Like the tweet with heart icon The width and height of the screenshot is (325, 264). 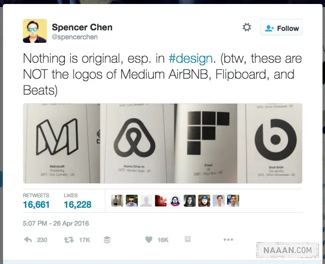tap(149, 240)
